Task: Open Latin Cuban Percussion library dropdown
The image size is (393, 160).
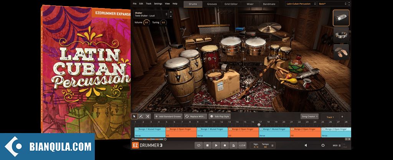Action: point(301,4)
